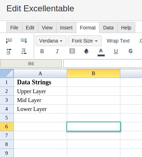Select column B header
The image size is (142, 157).
pos(93,73)
